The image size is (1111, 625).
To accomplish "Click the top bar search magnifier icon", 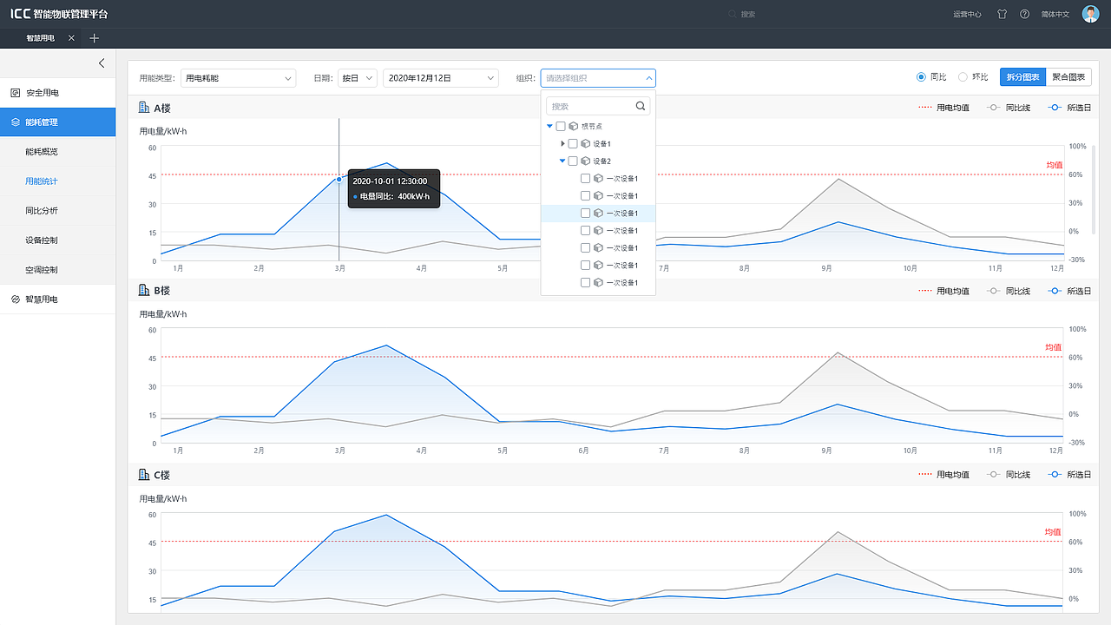I will 733,14.
